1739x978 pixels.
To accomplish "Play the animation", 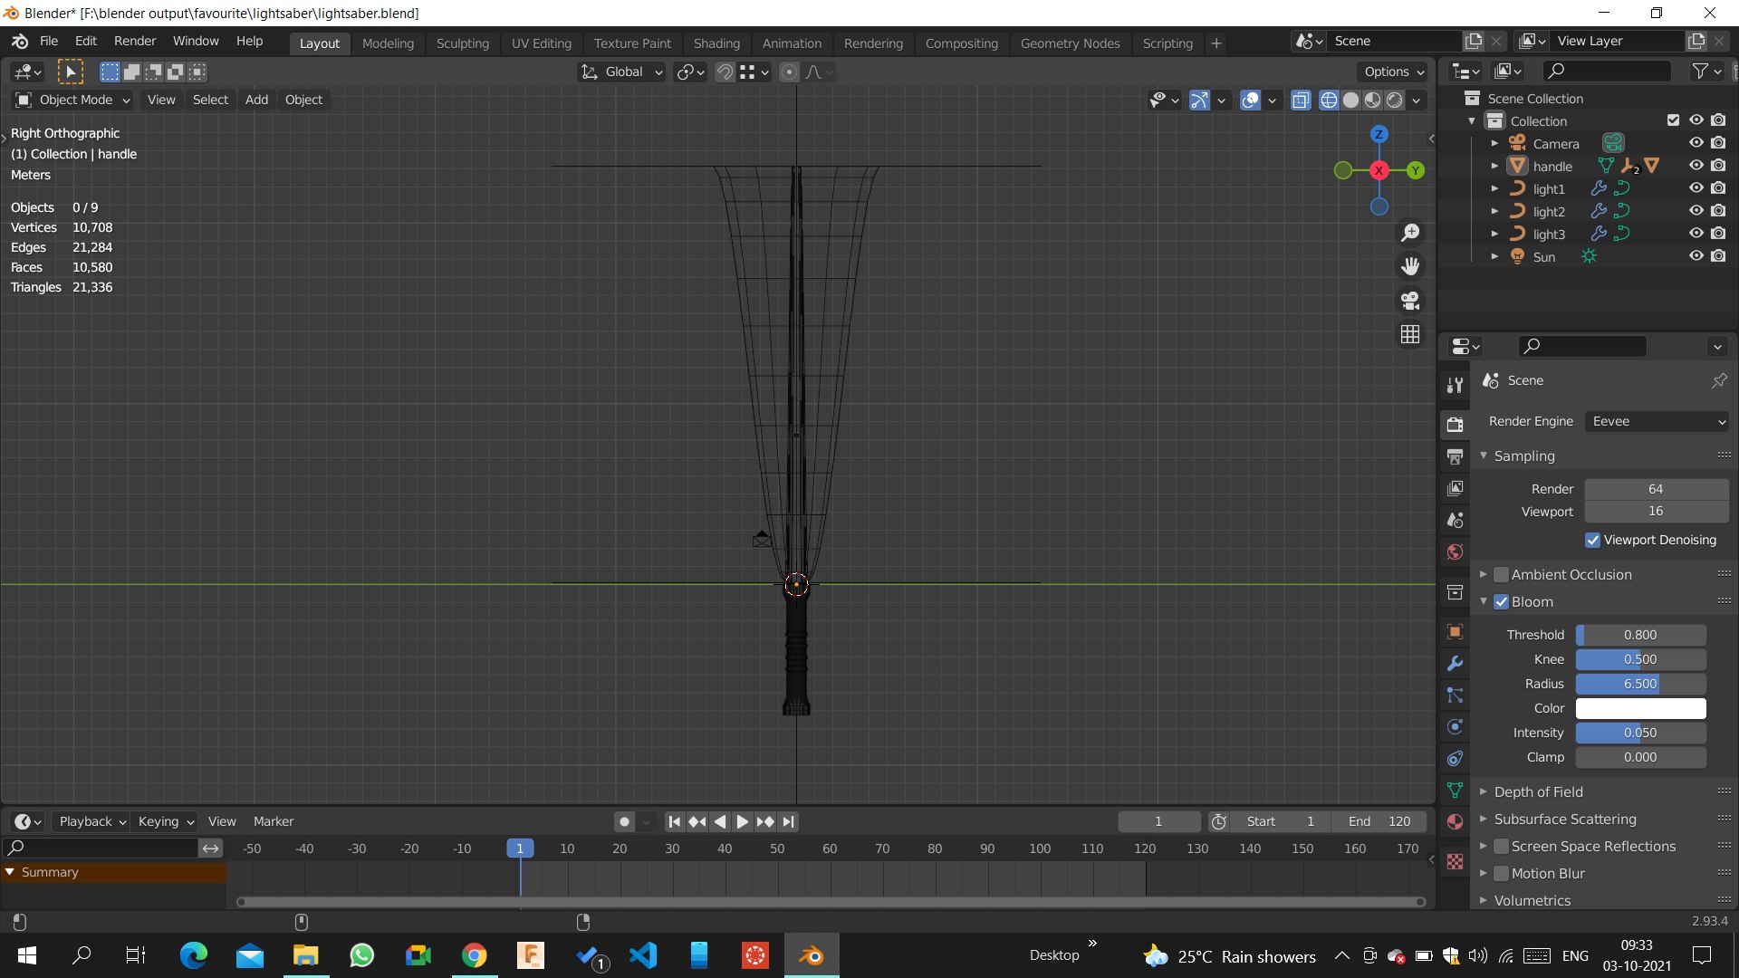I will [742, 821].
